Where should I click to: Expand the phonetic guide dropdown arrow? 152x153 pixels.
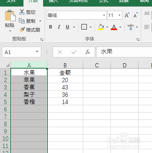137,27
